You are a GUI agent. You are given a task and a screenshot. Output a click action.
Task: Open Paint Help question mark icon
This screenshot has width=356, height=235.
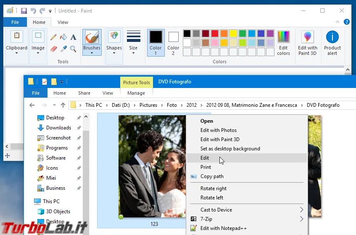pyautogui.click(x=347, y=22)
